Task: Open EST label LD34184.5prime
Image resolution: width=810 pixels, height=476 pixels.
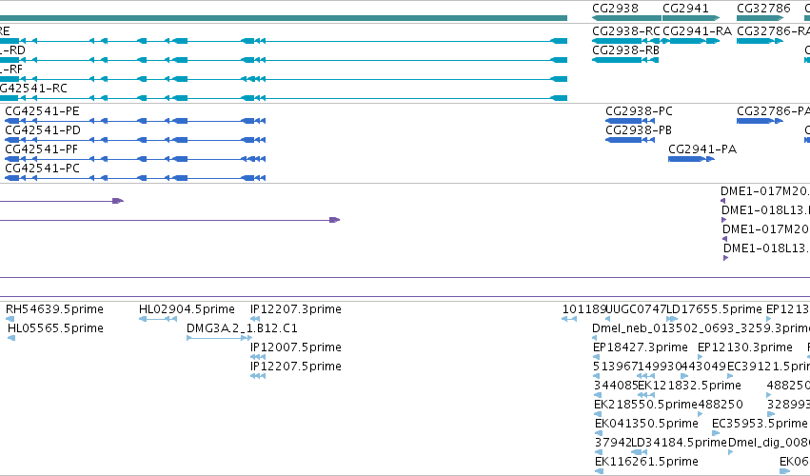Action: [x=680, y=443]
